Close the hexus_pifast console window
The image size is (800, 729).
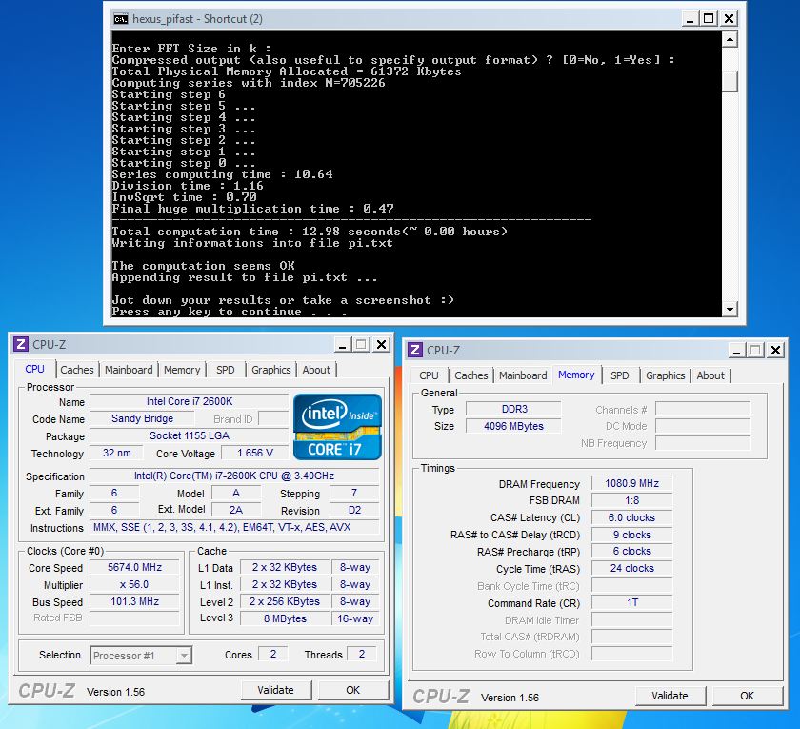pyautogui.click(x=729, y=18)
